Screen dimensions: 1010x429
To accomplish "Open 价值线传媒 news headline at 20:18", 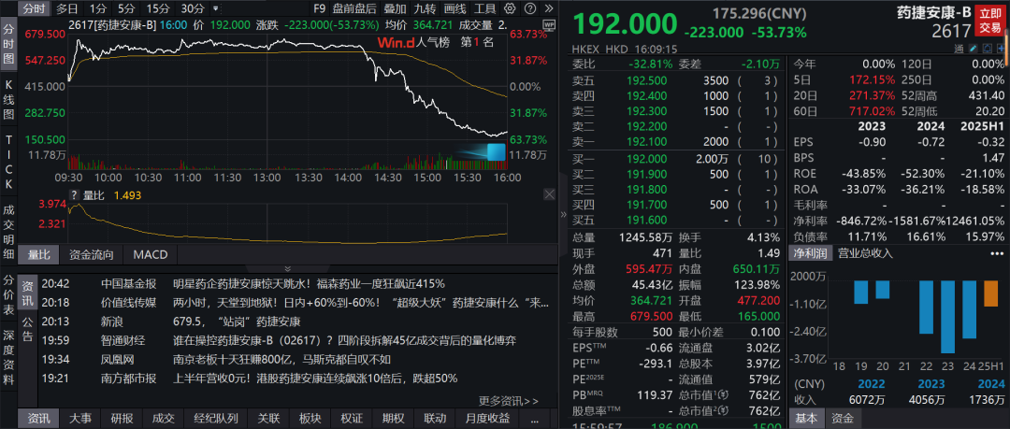I will pos(361,303).
